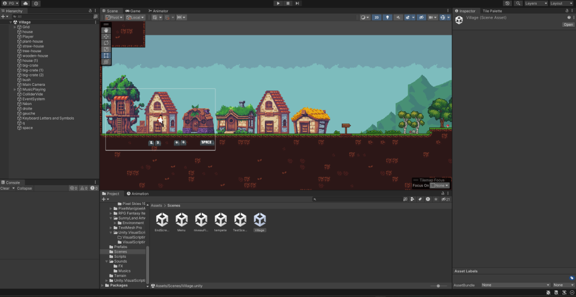The height and width of the screenshot is (297, 576).
Task: Click the Clear button in Console
Action: (5, 188)
